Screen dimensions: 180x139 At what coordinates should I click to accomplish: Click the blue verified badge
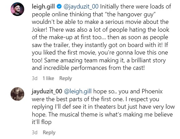click(59, 6)
